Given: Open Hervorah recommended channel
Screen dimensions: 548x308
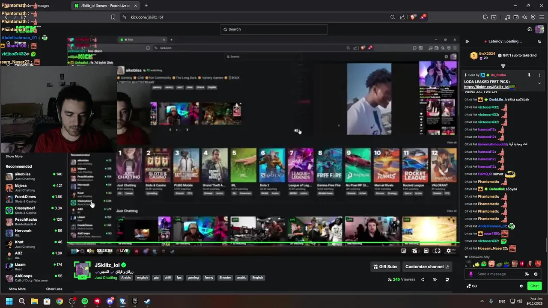Looking at the screenshot, I should [34, 233].
